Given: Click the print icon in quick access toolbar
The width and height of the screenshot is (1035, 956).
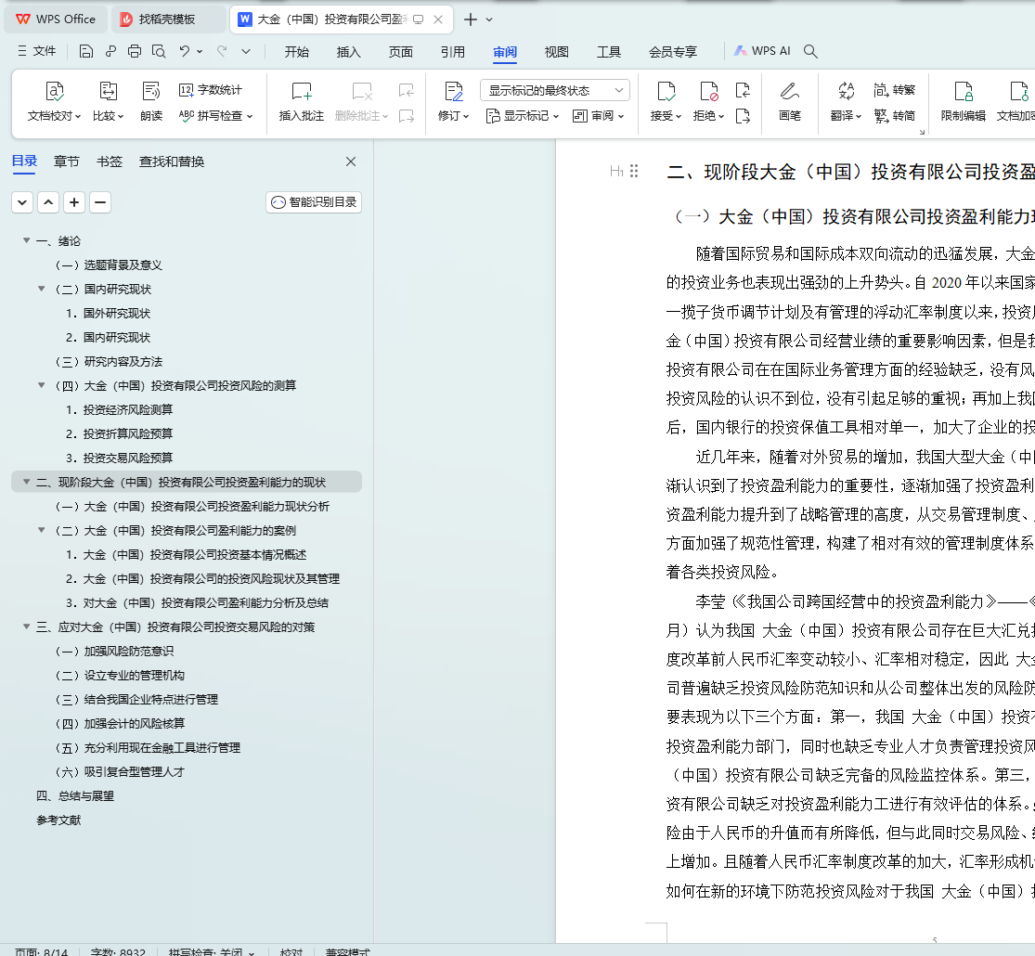Looking at the screenshot, I should pos(134,51).
